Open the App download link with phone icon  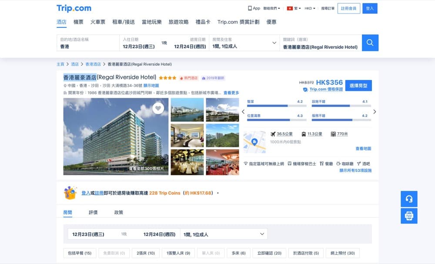click(x=254, y=8)
